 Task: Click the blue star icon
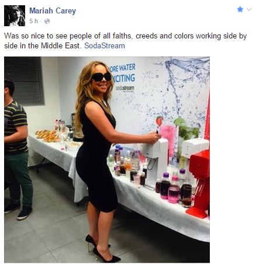click(x=240, y=9)
